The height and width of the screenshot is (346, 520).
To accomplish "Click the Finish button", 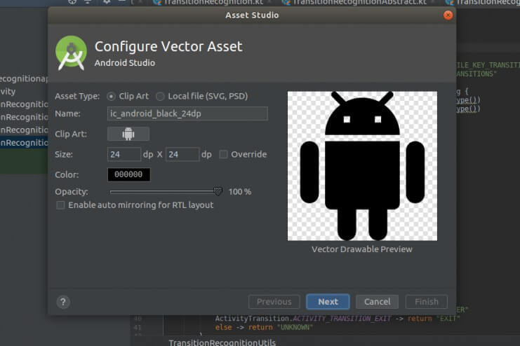I will pyautogui.click(x=427, y=302).
